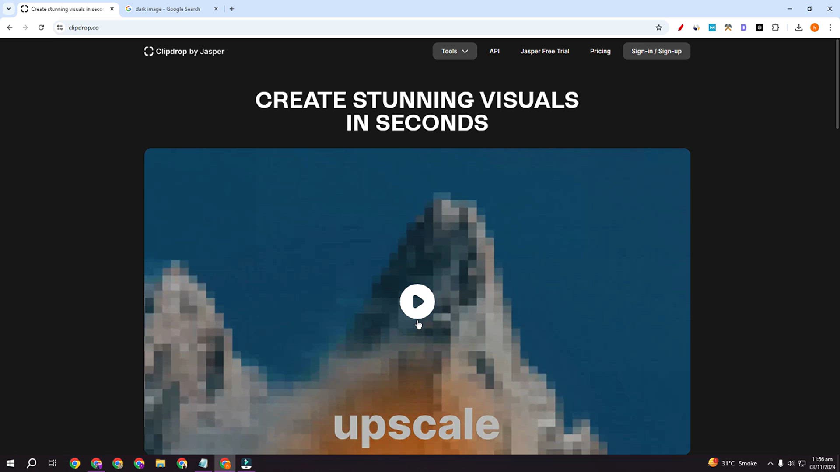Go to the Pricing page
This screenshot has width=840, height=472.
click(x=600, y=51)
